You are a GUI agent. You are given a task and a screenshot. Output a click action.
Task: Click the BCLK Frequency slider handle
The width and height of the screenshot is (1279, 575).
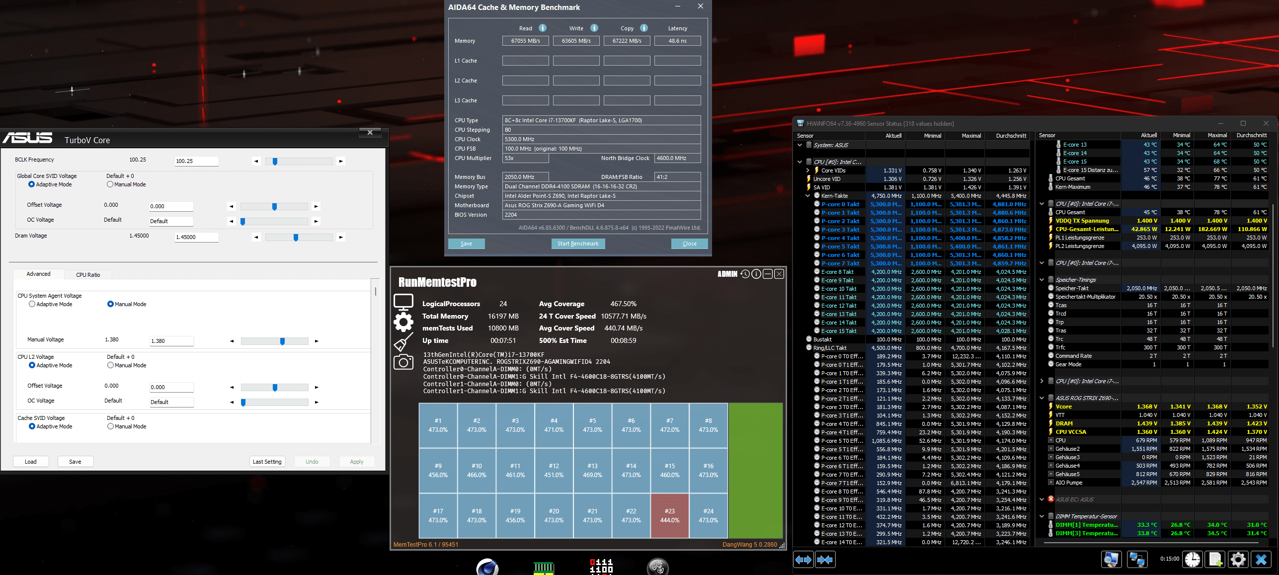coord(275,161)
